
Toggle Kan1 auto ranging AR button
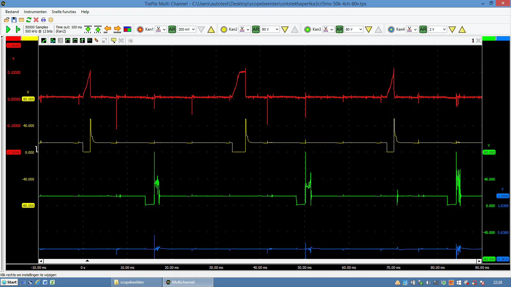tap(172, 29)
